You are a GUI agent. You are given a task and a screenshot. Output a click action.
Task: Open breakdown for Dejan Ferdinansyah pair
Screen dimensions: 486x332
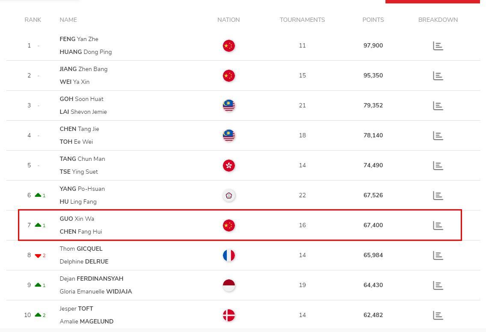point(438,285)
